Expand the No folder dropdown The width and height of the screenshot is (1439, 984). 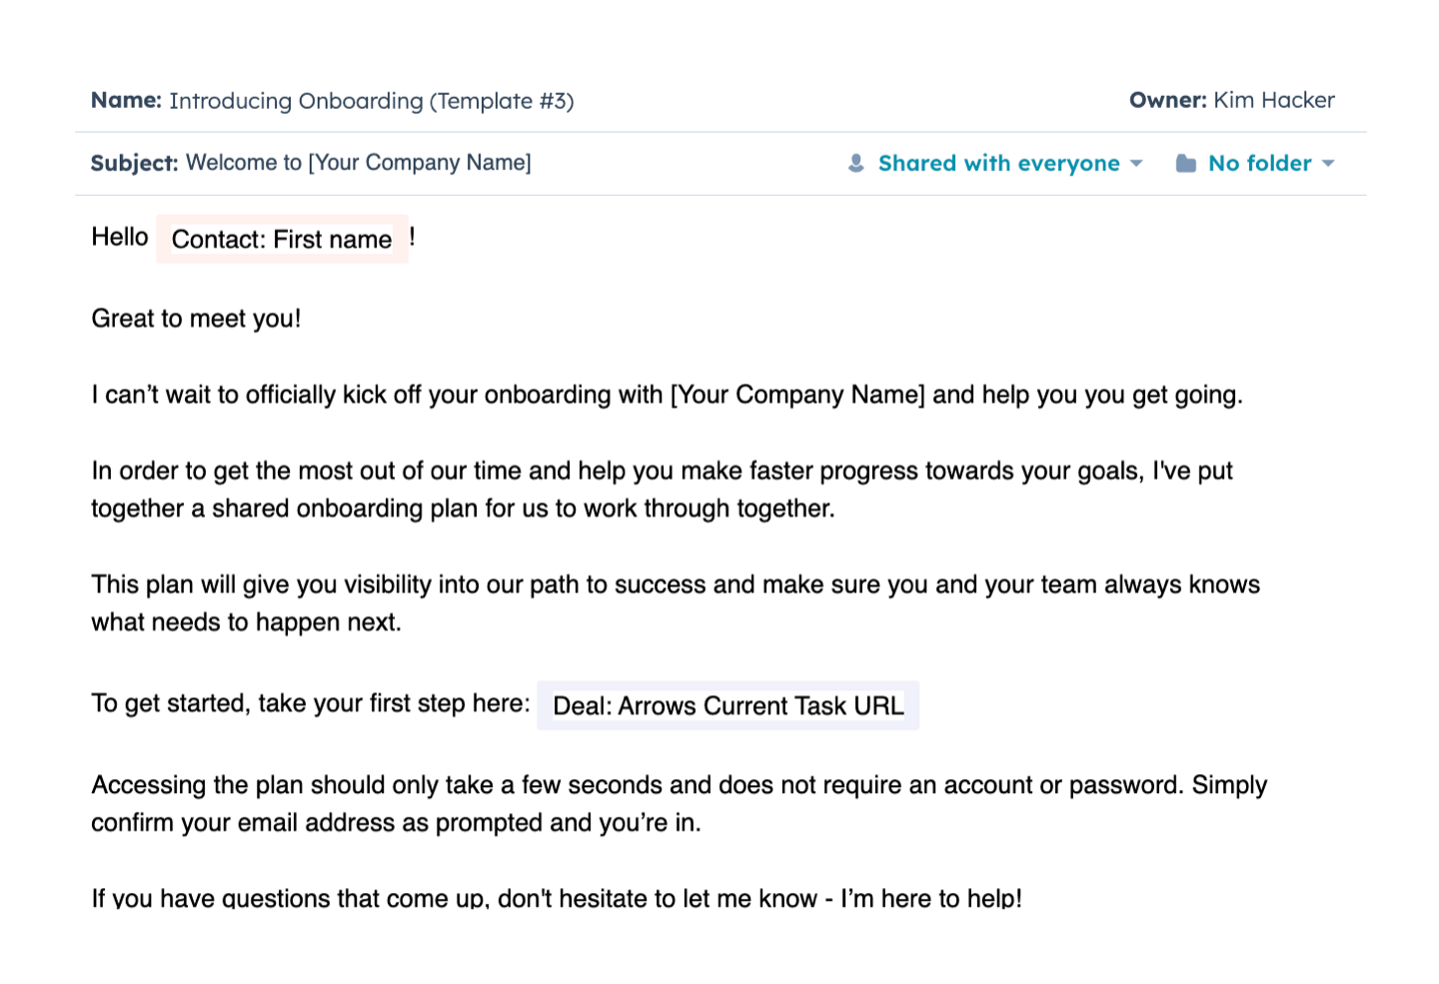[1255, 163]
